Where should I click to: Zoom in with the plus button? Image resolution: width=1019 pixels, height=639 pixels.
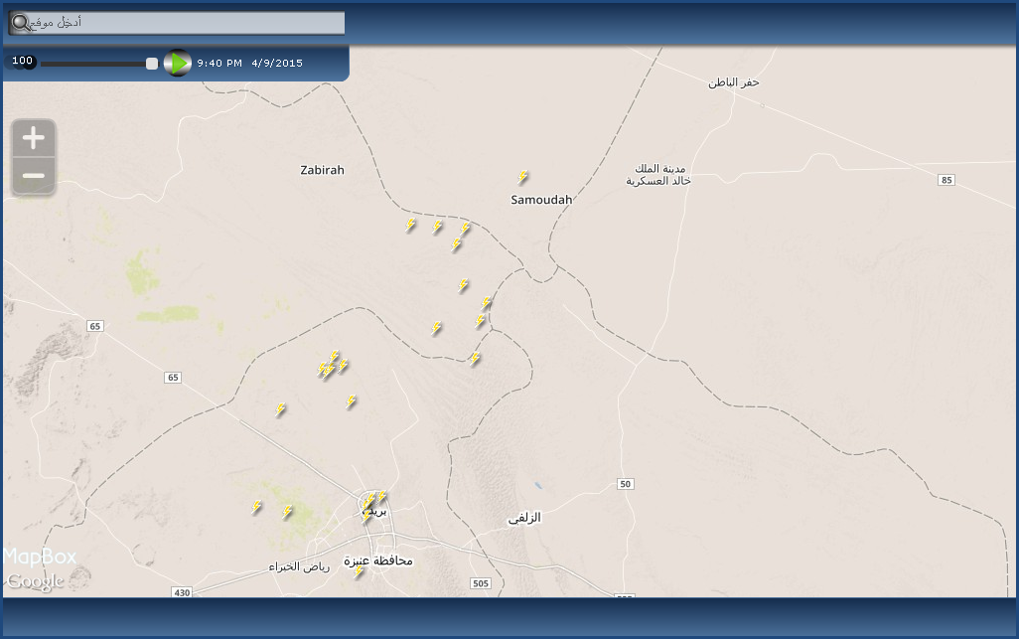[33, 138]
